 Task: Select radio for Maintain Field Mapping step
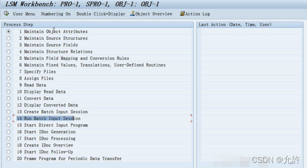tap(8, 58)
